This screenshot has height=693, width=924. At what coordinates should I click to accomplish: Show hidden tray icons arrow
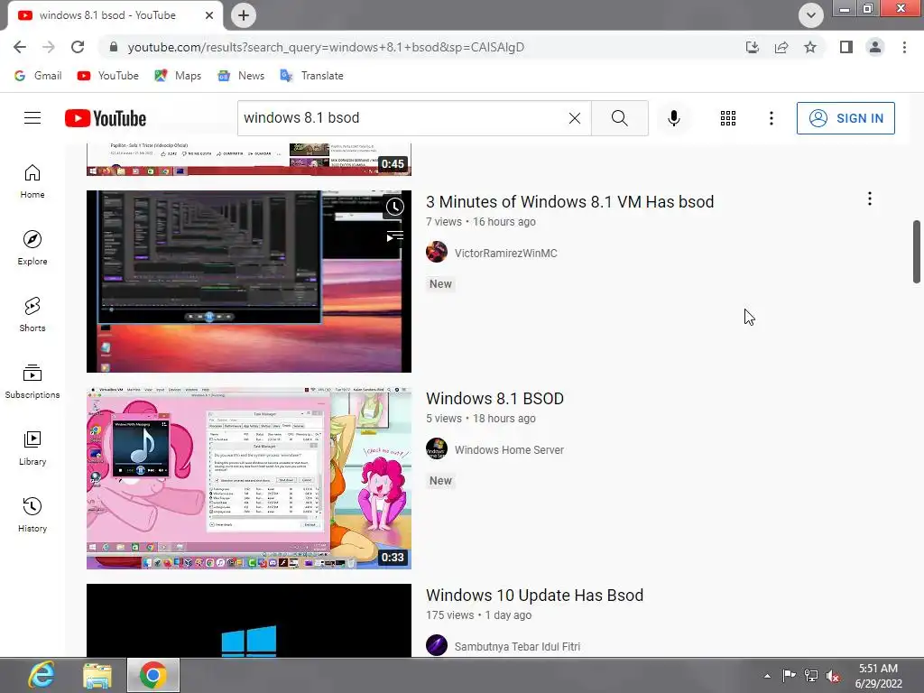click(x=767, y=676)
